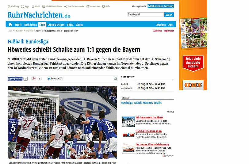This screenshot has height=164, width=249.
Task: Recommend article on Facebook with Empfehlen
Action: [x=15, y=78]
